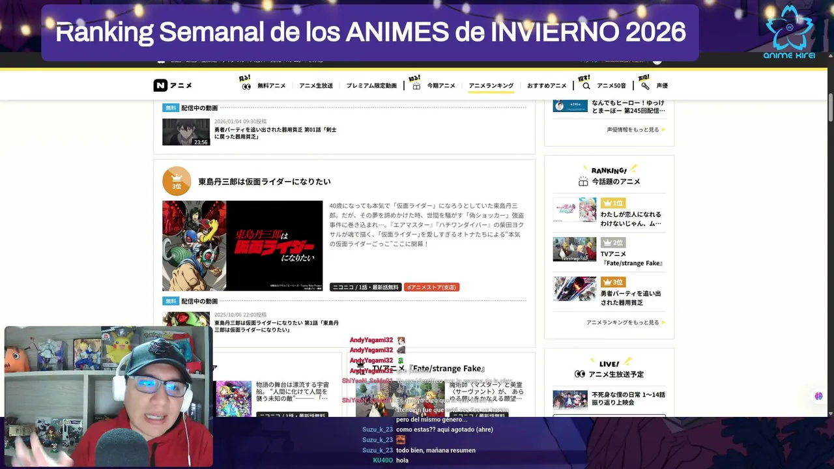Click the date text 2026/01/04 09:30投稿

point(240,122)
